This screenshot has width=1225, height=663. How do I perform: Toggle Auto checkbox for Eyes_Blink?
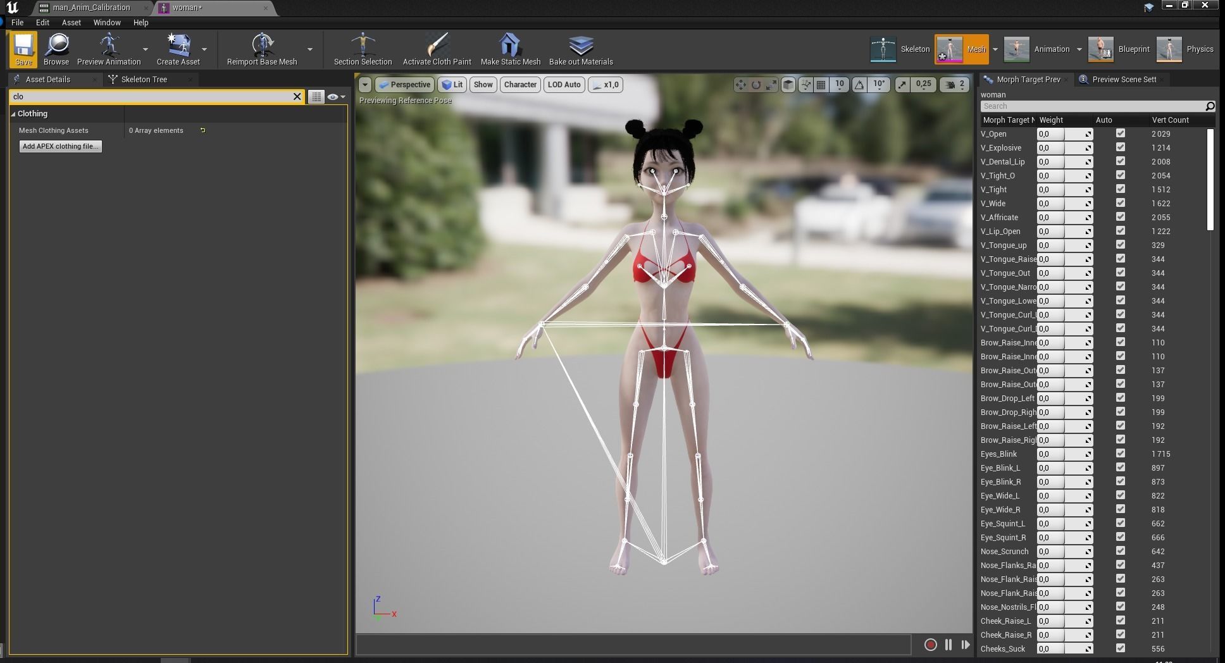[x=1121, y=454]
